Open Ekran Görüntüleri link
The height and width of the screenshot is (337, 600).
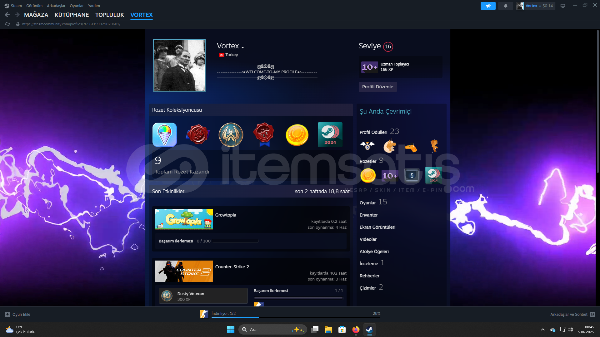(377, 227)
